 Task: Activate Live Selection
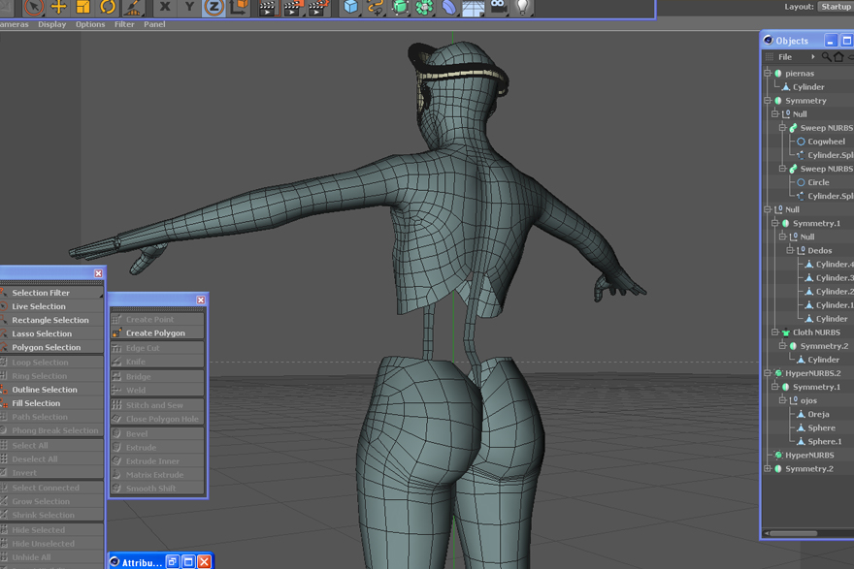pyautogui.click(x=39, y=306)
